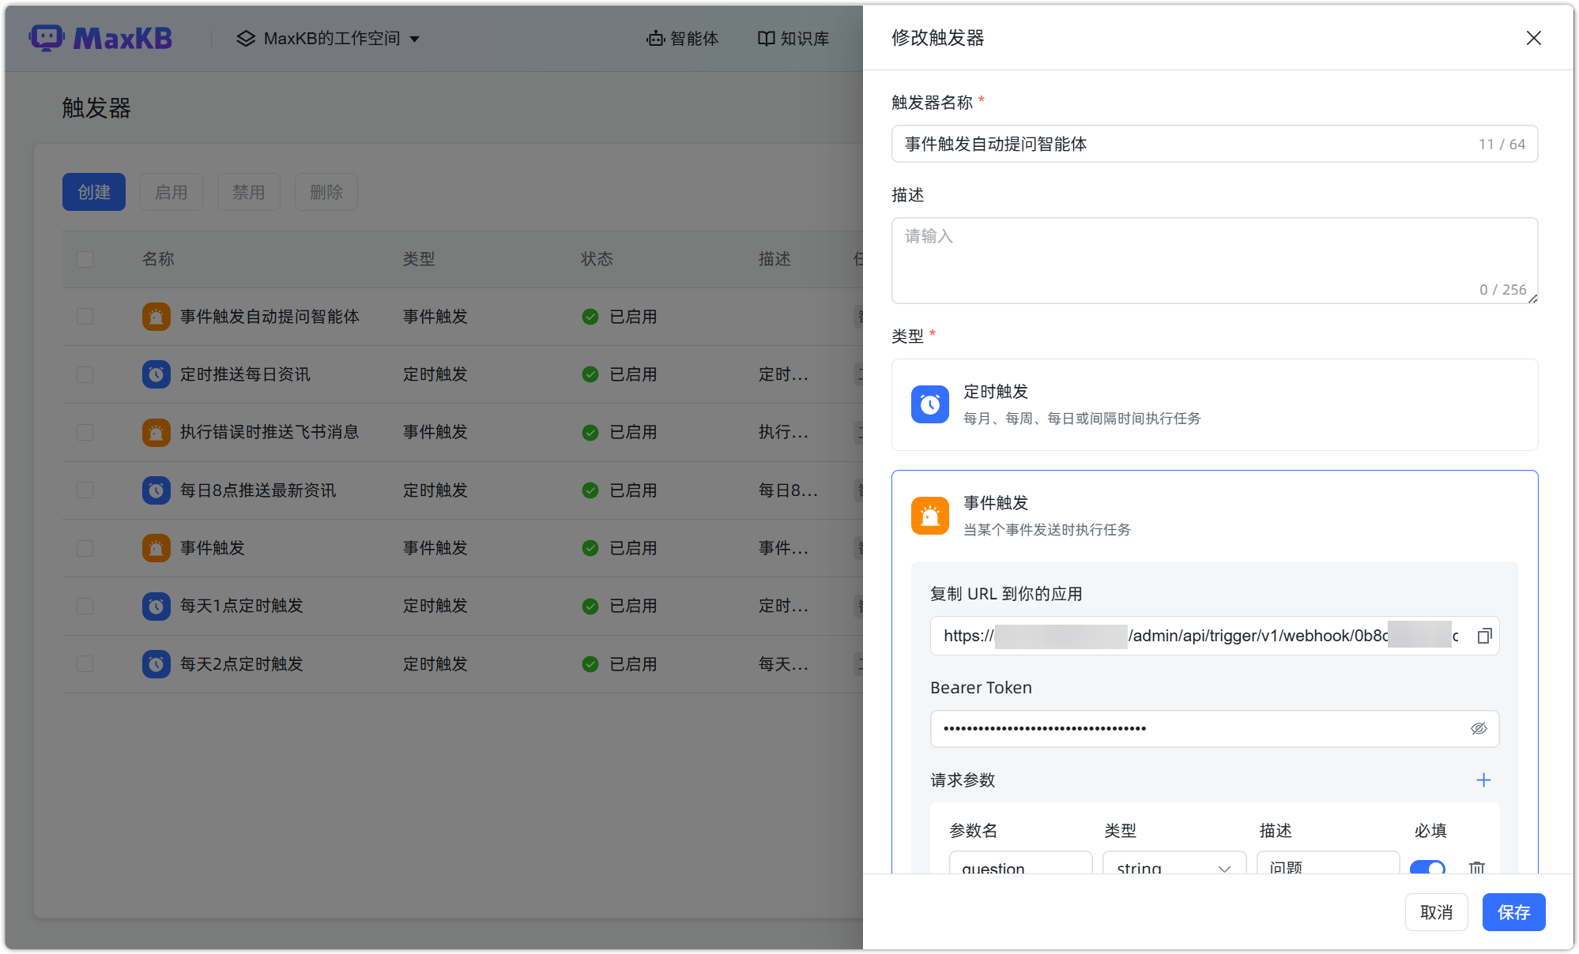This screenshot has height=954, width=1579.
Task: Click the MaxKB logo icon
Action: [47, 37]
